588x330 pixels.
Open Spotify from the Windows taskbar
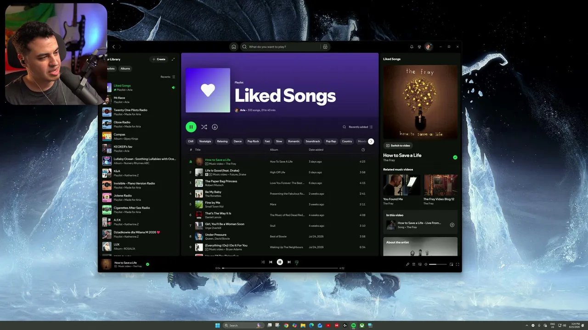(353, 325)
